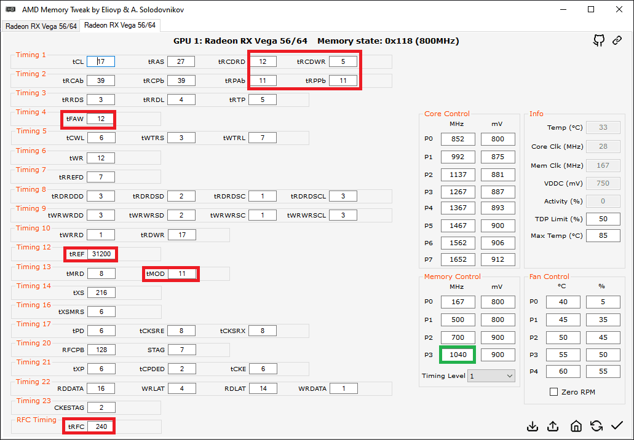
Task: Click the tXS field showing 216
Action: coord(101,293)
